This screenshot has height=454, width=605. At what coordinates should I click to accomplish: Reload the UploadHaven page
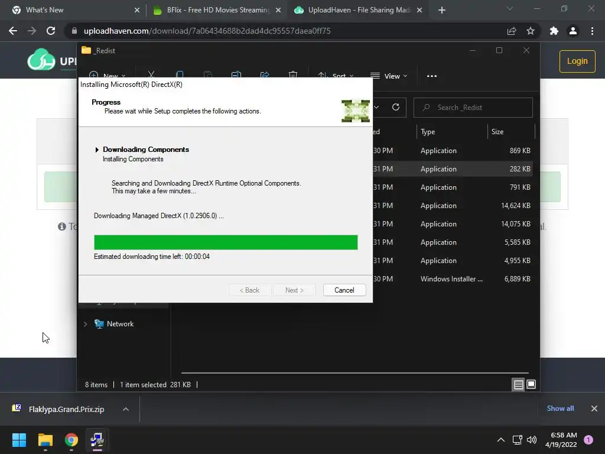[51, 31]
